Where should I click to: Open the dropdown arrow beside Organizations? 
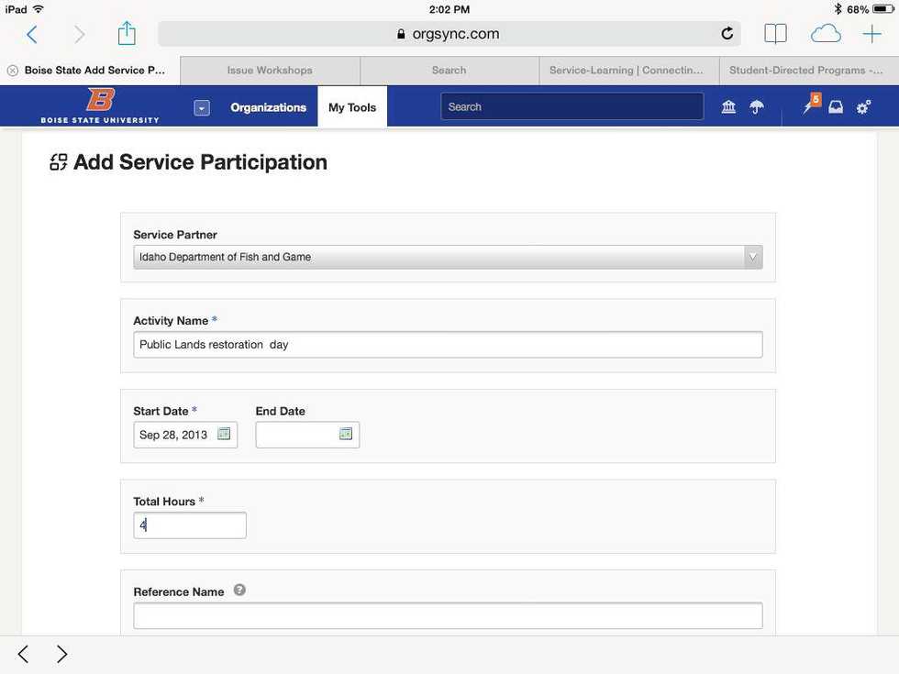pos(202,107)
